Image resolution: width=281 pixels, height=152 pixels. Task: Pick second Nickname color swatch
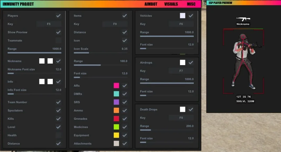[x=50, y=61]
